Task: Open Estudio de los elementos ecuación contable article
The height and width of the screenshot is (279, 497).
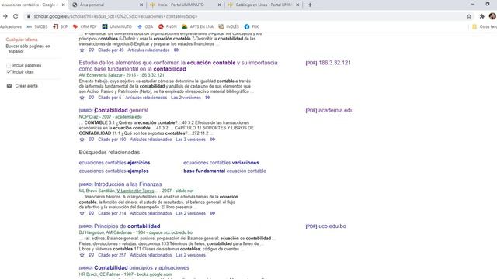Action: pyautogui.click(x=178, y=66)
